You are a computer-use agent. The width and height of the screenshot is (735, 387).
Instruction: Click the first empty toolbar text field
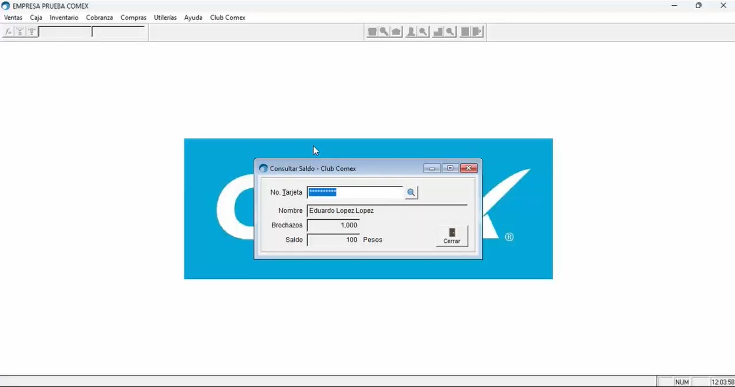[65, 32]
